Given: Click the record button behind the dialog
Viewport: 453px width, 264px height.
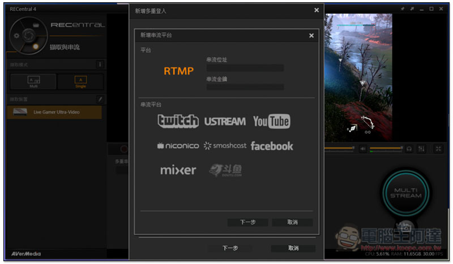Looking at the screenshot, I should click(x=123, y=149).
